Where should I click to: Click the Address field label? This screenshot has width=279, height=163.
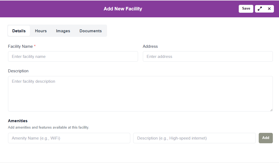coord(150,46)
